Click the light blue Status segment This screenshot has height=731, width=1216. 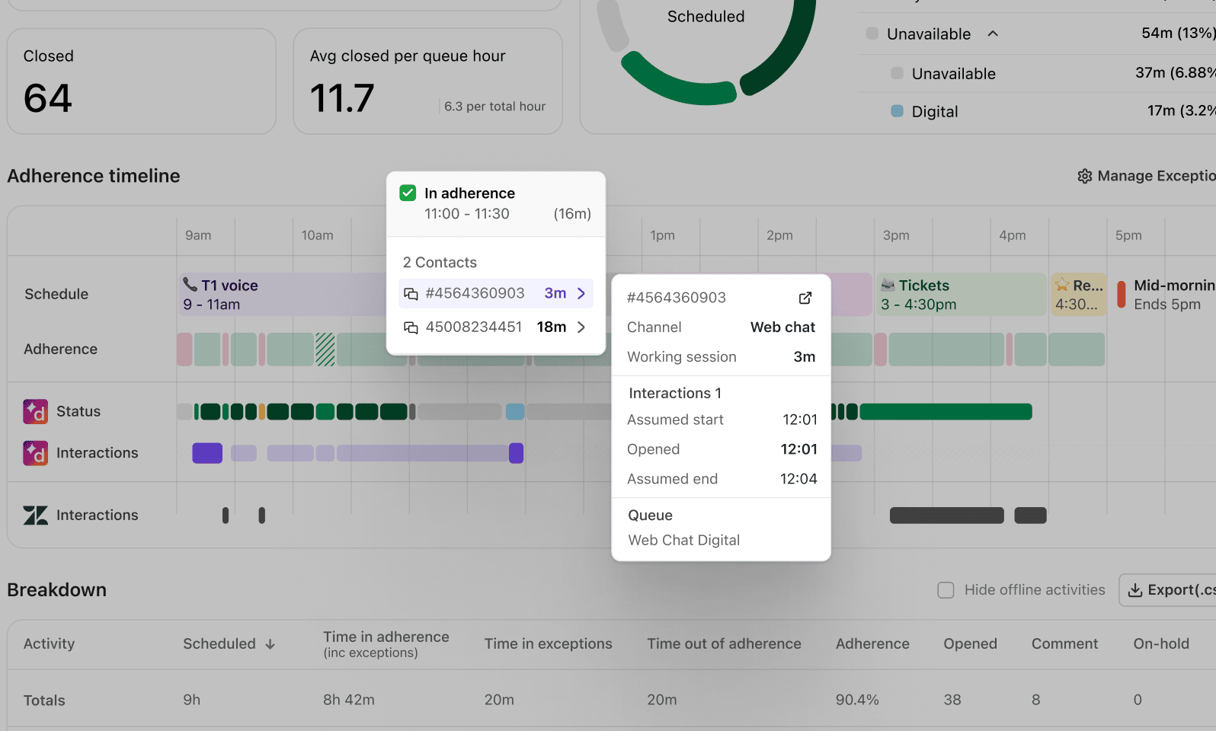[x=515, y=412]
